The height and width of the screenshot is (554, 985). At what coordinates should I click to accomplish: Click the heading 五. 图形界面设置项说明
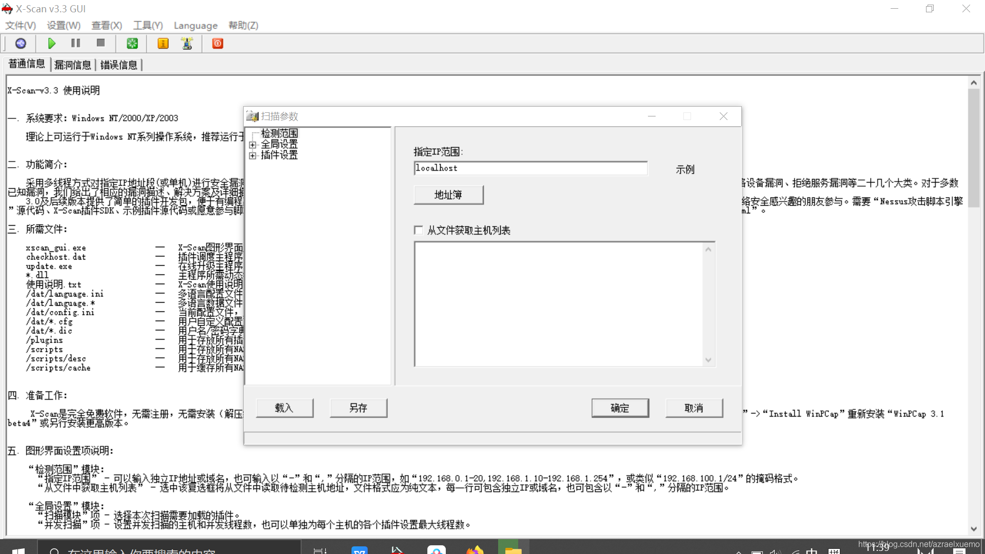[61, 451]
